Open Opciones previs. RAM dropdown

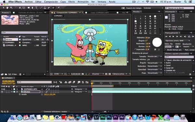click(x=177, y=41)
